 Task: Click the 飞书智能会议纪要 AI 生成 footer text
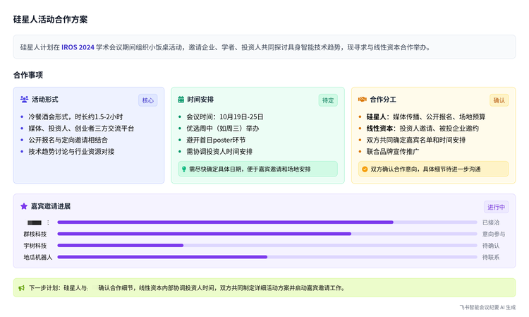pos(487,308)
